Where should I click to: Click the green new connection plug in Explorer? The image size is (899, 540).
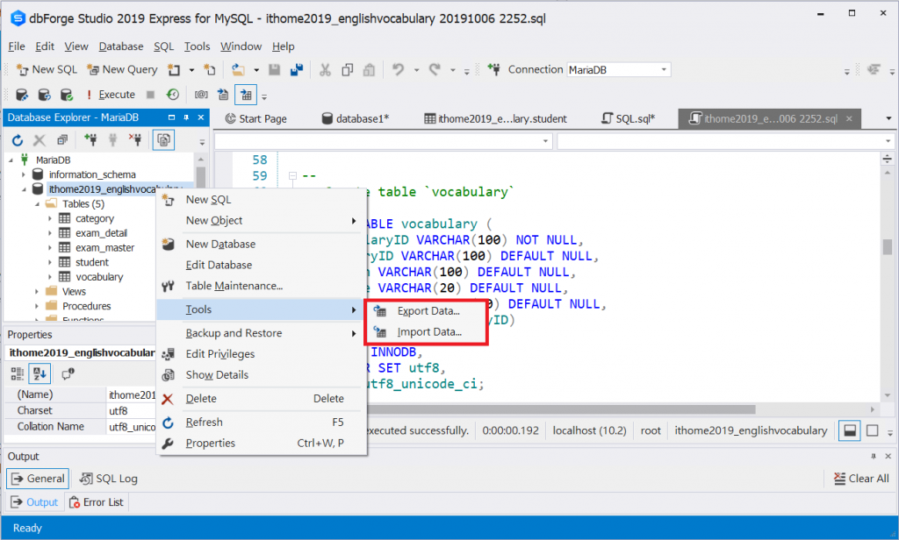click(90, 139)
